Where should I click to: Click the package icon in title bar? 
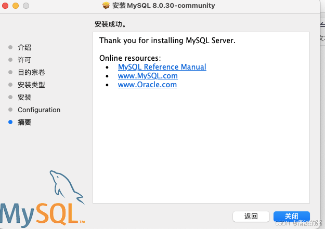(106, 5)
